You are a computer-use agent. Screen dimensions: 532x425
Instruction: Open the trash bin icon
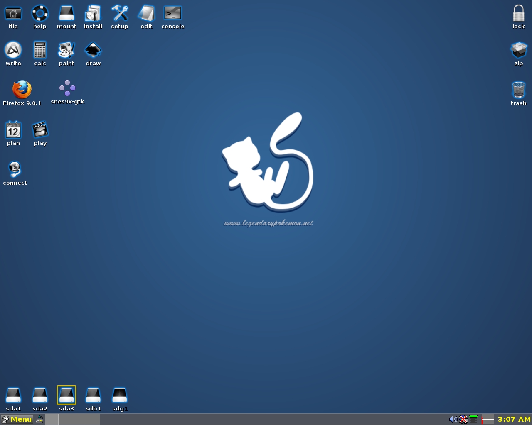coord(518,90)
